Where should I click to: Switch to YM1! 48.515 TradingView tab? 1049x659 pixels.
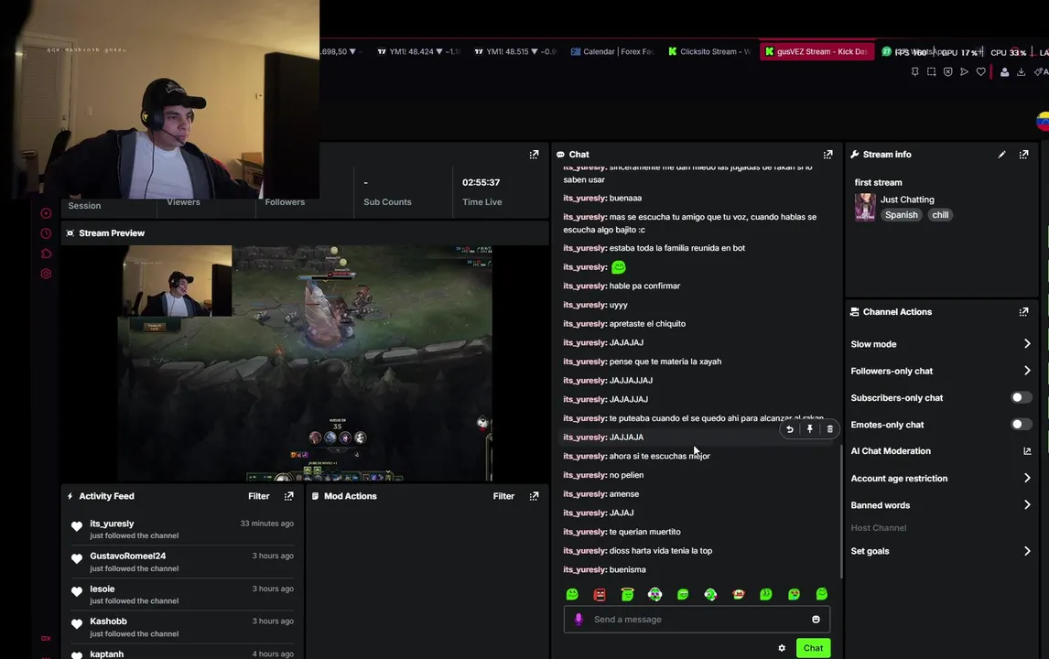coord(515,51)
